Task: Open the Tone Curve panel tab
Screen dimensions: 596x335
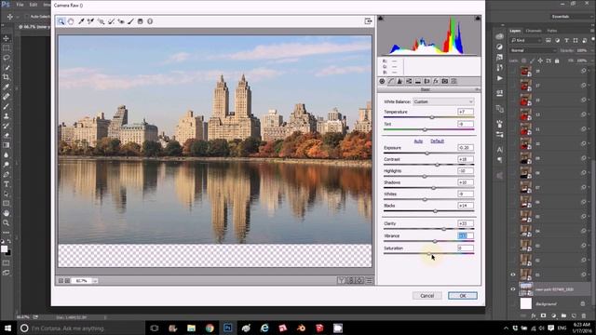Action: pos(391,81)
